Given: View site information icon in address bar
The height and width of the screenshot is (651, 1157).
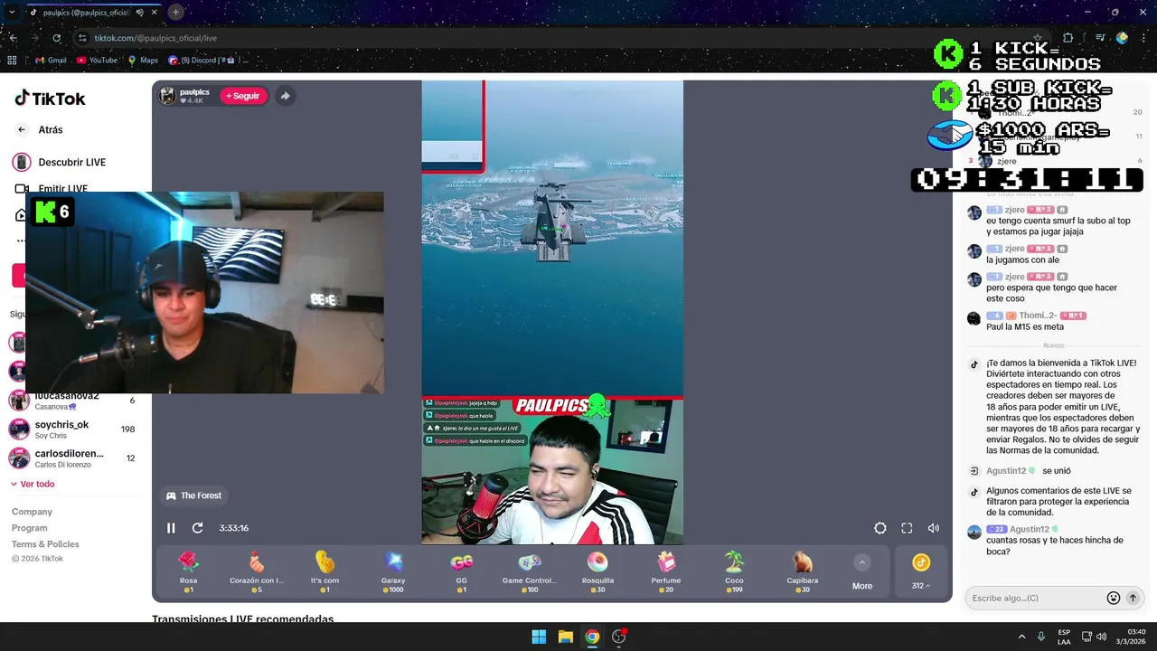Looking at the screenshot, I should click(x=82, y=38).
